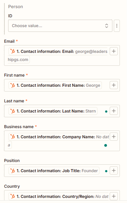Click the plus icon in Last name field
The image size is (127, 203).
114,111
